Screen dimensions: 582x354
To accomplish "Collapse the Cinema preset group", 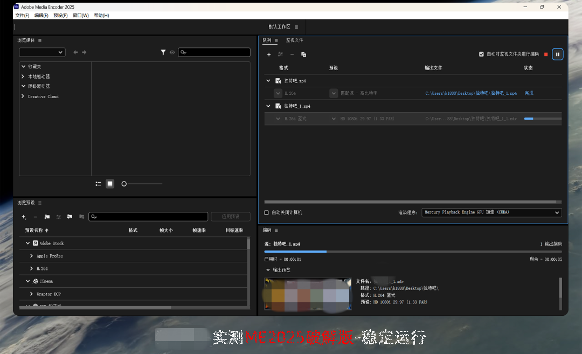I will coord(28,281).
